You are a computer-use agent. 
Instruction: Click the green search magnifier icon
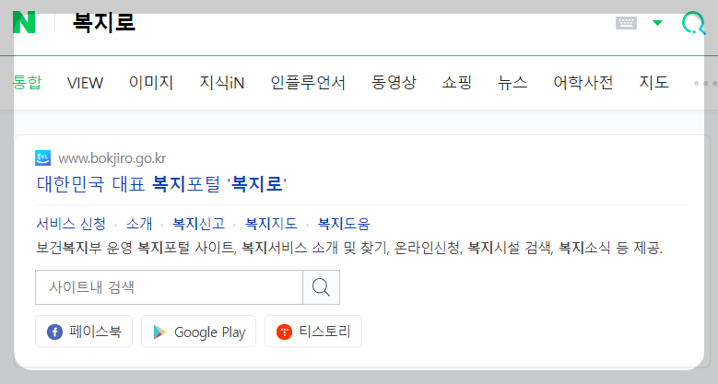pyautogui.click(x=693, y=23)
